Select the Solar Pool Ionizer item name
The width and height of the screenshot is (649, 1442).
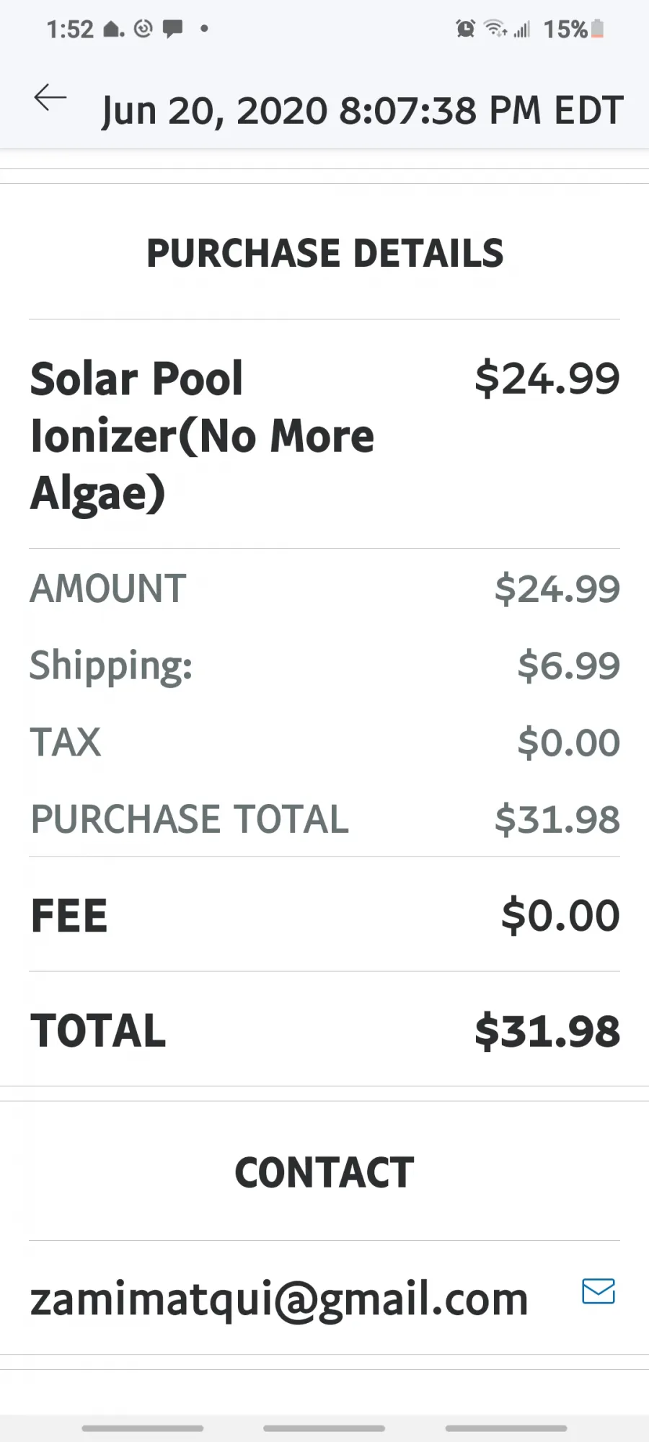point(203,436)
